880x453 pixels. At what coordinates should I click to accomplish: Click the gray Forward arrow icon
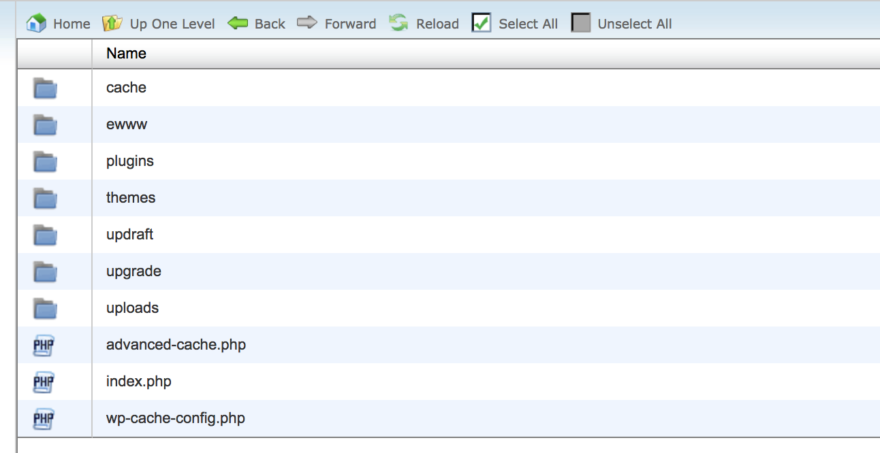[307, 24]
